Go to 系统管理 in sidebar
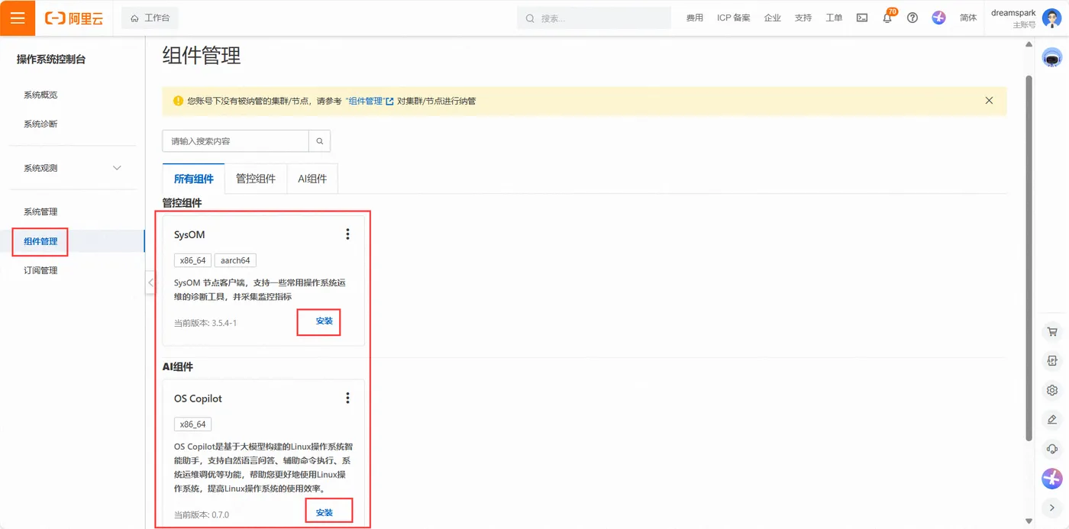The width and height of the screenshot is (1069, 529). coord(40,211)
